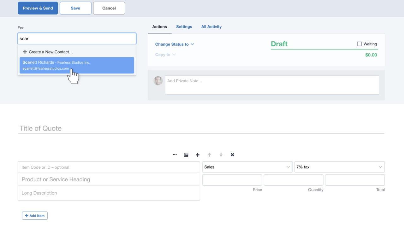Viewport: 404px width, 227px height.
Task: Click the ellipsis more options icon
Action: [x=175, y=155]
